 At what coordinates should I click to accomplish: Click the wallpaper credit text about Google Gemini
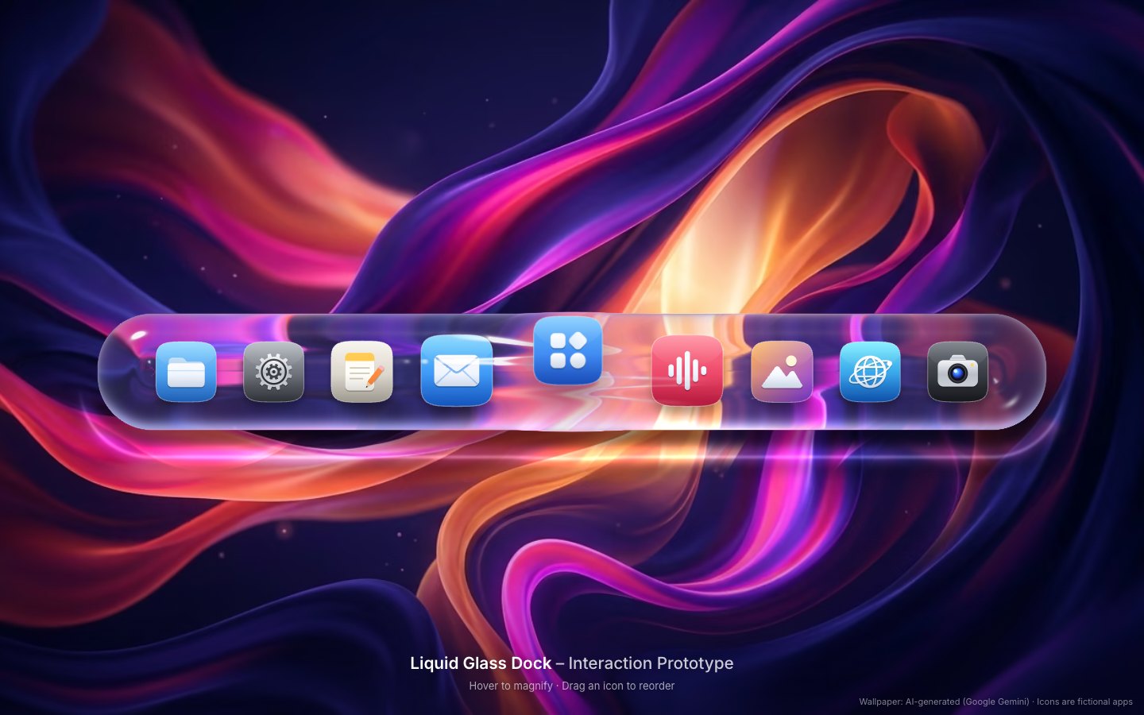pyautogui.click(x=995, y=701)
